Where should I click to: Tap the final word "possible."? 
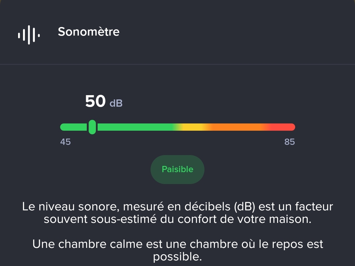pyautogui.click(x=177, y=256)
